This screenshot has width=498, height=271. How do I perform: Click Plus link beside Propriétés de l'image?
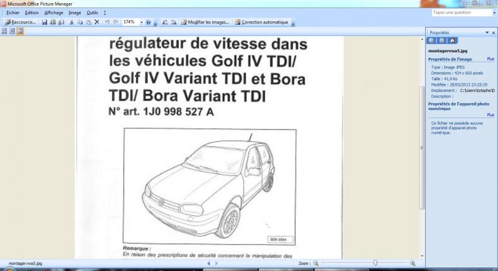(x=491, y=59)
